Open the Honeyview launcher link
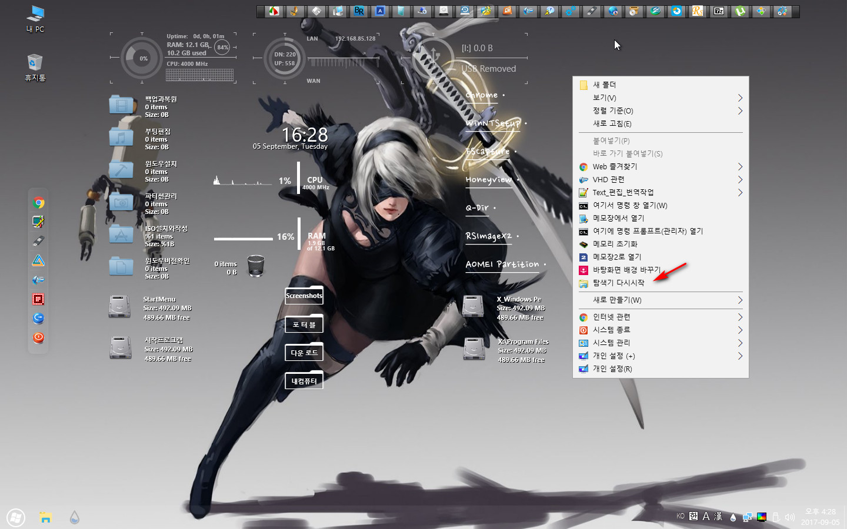847x529 pixels. 489,180
